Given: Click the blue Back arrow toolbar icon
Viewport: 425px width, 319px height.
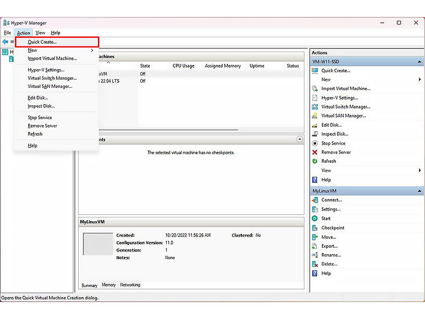Looking at the screenshot, I should [x=5, y=42].
